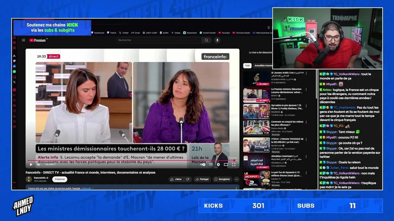
Task: Open options for Comment on conçoit les métros
Action: 306,122
